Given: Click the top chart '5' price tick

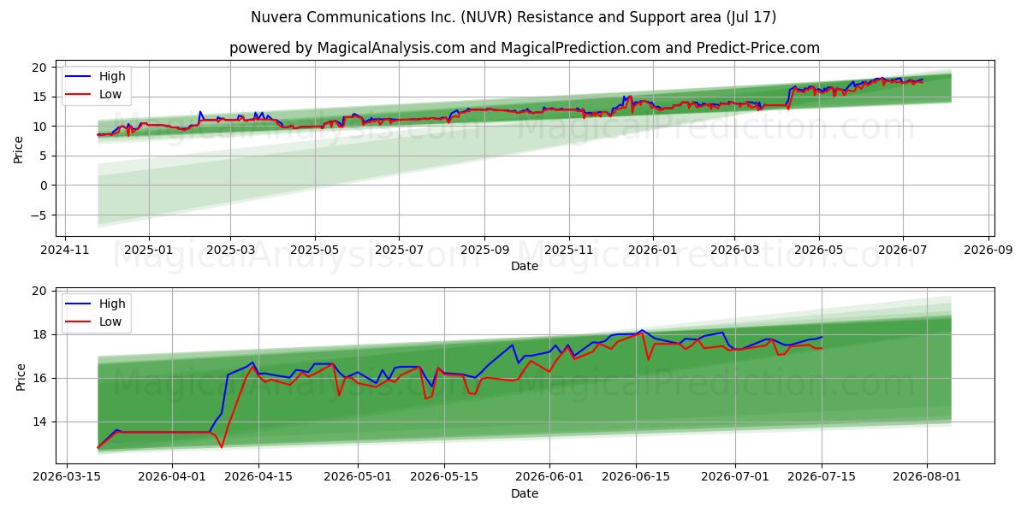Looking at the screenshot, I should coord(45,156).
